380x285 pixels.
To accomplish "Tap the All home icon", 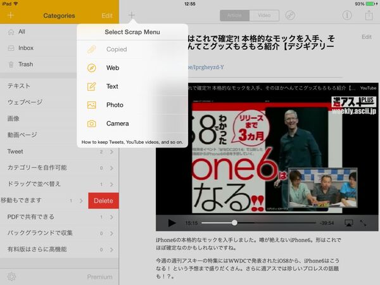I will [x=11, y=32].
